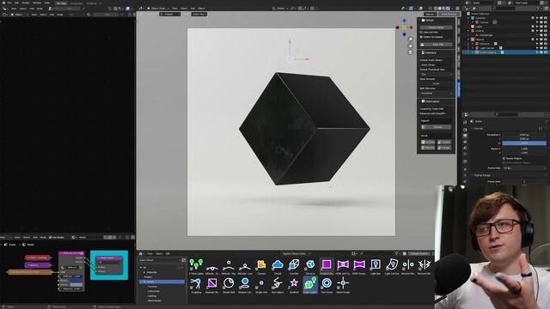This screenshot has height=309, width=550.
Task: Open the File menu
Action: click(x=9, y=3)
